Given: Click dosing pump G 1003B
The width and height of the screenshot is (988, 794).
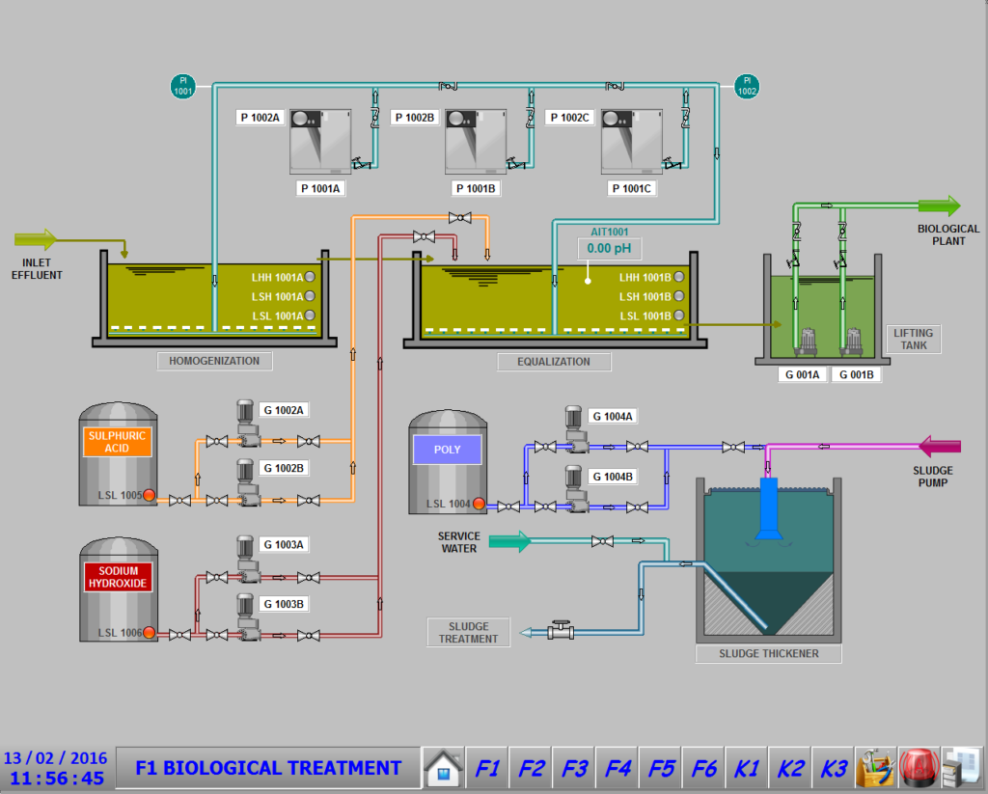Looking at the screenshot, I should pyautogui.click(x=248, y=616).
